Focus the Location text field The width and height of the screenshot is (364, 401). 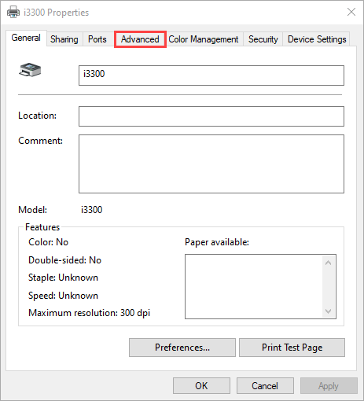click(x=211, y=116)
